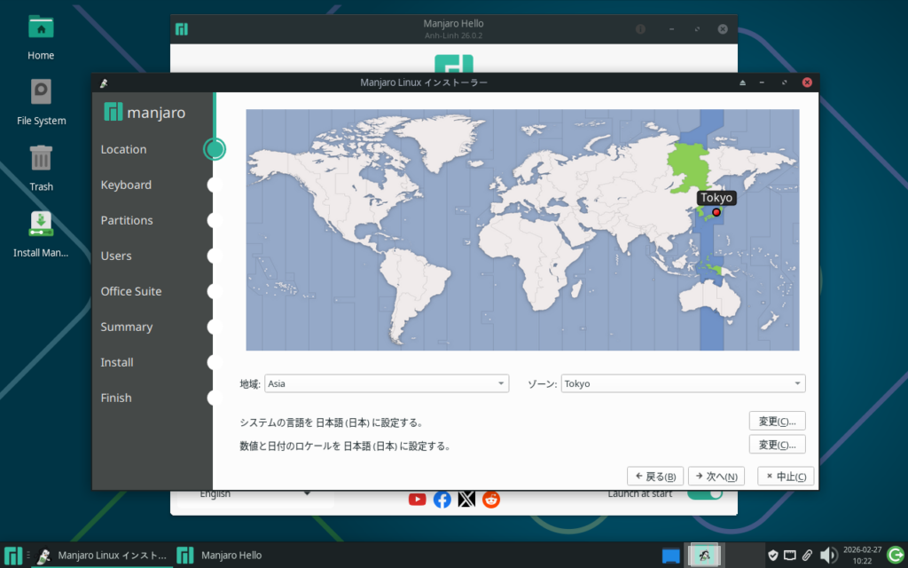Image resolution: width=908 pixels, height=568 pixels.
Task: Expand the ゾーン (zone) Tokyo dropdown
Action: [683, 383]
